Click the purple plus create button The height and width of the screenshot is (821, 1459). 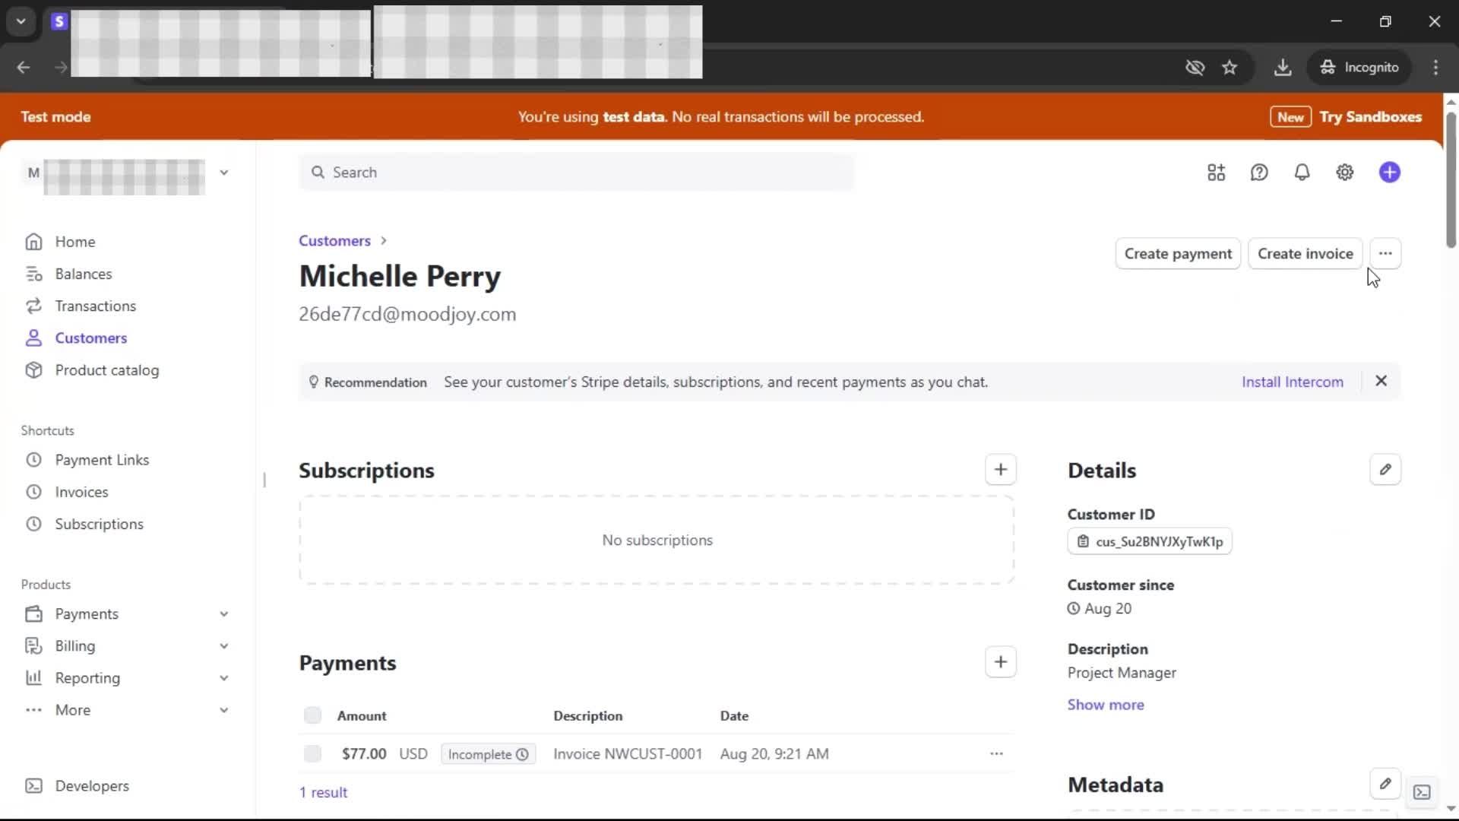pyautogui.click(x=1389, y=173)
